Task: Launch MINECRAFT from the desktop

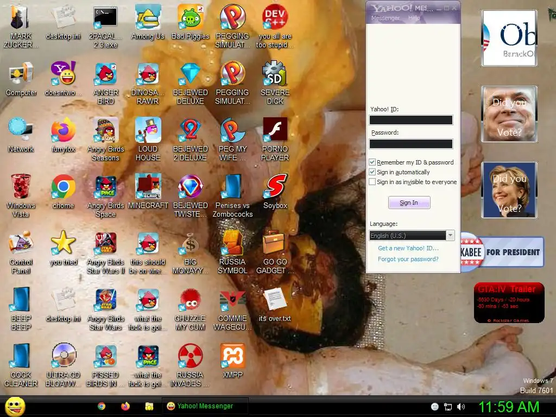Action: (148, 192)
